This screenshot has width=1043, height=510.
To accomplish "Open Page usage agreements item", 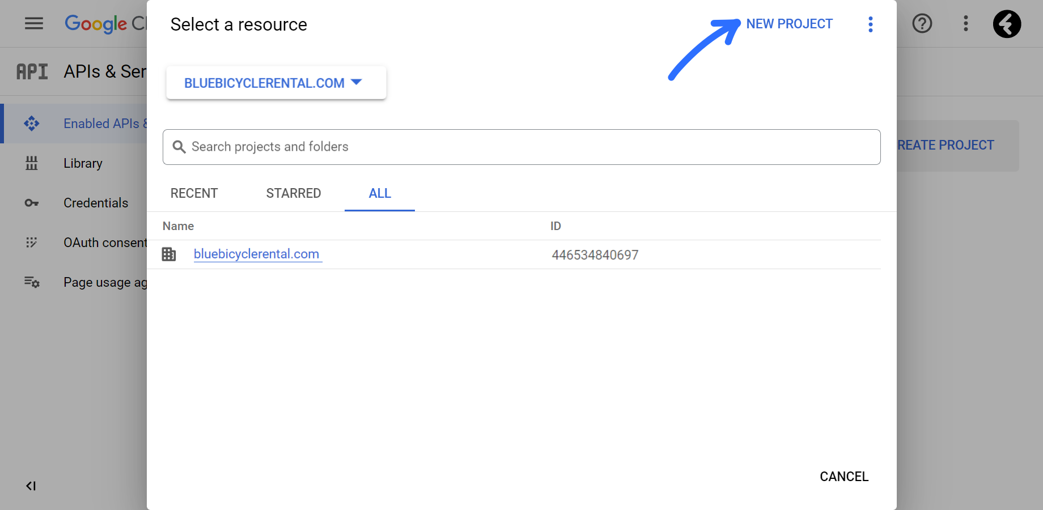I will 105,282.
